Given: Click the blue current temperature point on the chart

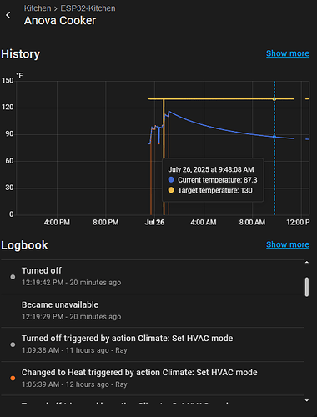Looking at the screenshot, I should pos(274,137).
